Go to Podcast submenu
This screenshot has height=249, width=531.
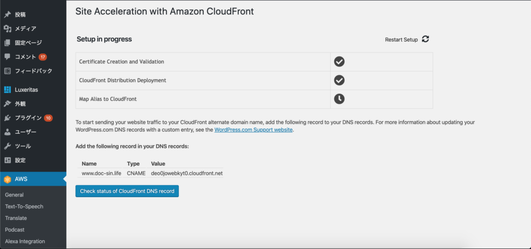coord(15,230)
